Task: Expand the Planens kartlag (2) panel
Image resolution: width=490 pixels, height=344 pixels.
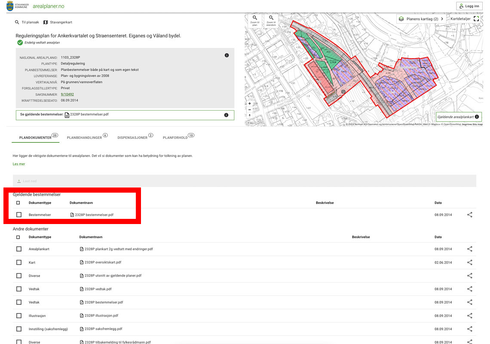Action: (420, 19)
